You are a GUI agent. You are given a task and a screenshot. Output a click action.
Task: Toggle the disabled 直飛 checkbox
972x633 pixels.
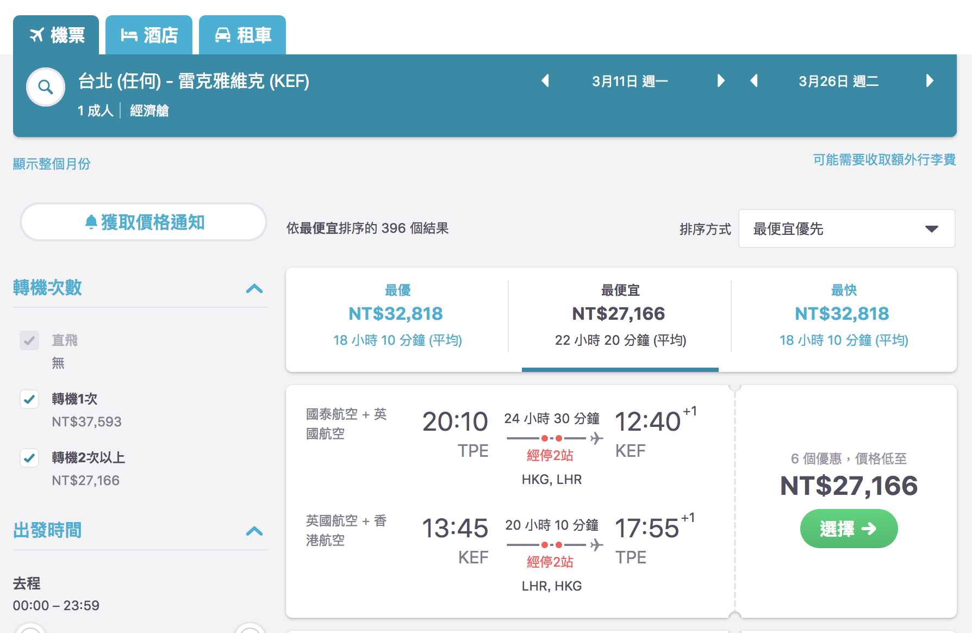coord(29,340)
